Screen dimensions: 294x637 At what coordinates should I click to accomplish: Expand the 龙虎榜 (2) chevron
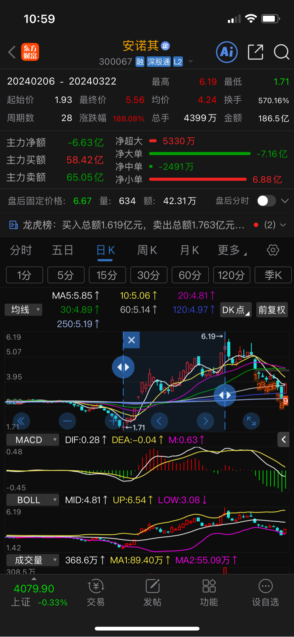tap(283, 225)
